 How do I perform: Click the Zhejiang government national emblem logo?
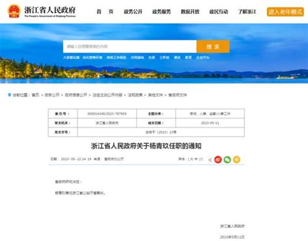[14, 11]
